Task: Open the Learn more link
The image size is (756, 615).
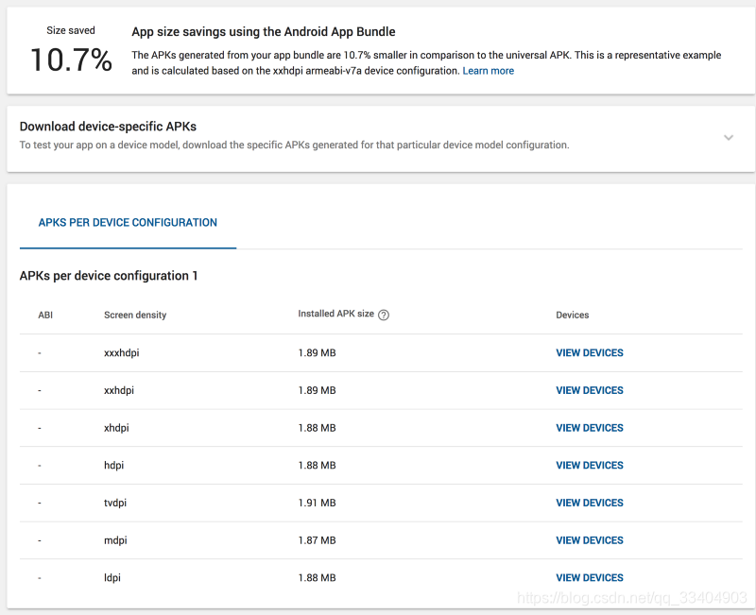Action: coord(488,71)
